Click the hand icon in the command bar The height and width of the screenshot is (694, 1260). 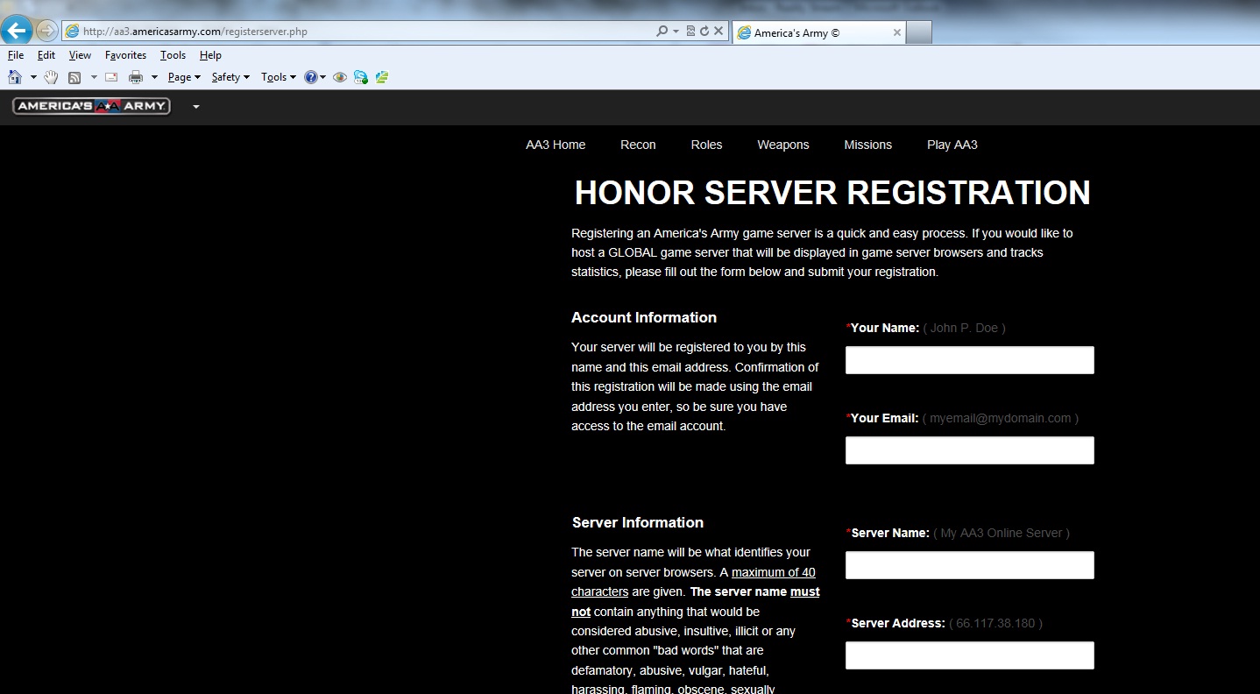(x=52, y=77)
